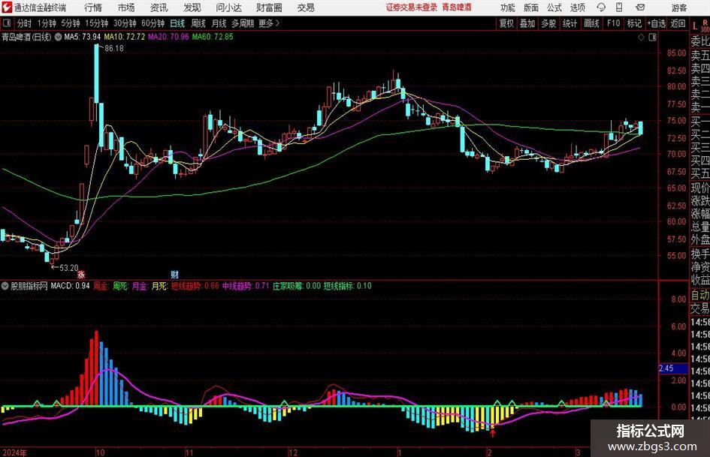Screen dimensions: 710x457
Task: Open the 版面 menu
Action: point(530,8)
